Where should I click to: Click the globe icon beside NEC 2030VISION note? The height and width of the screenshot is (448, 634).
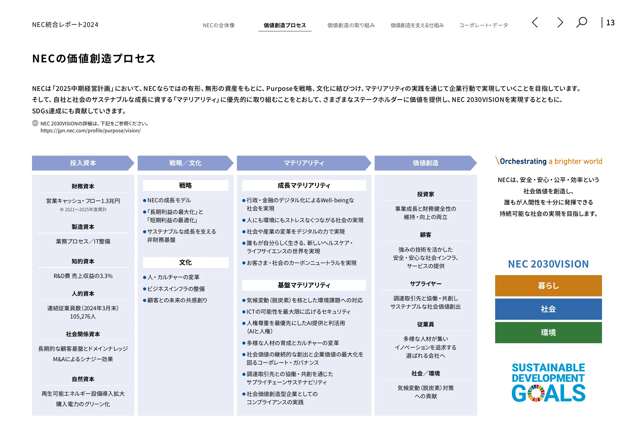35,123
